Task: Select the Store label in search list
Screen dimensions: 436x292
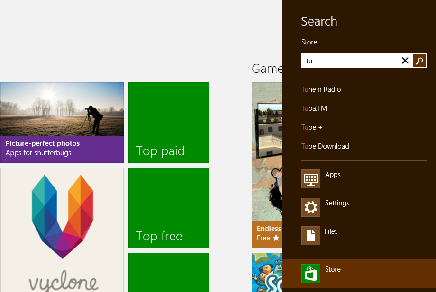Action: point(333,269)
